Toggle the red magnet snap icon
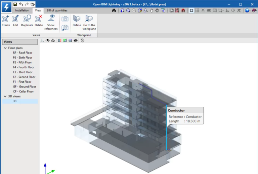258x174 pixels. pyautogui.click(x=183, y=10)
